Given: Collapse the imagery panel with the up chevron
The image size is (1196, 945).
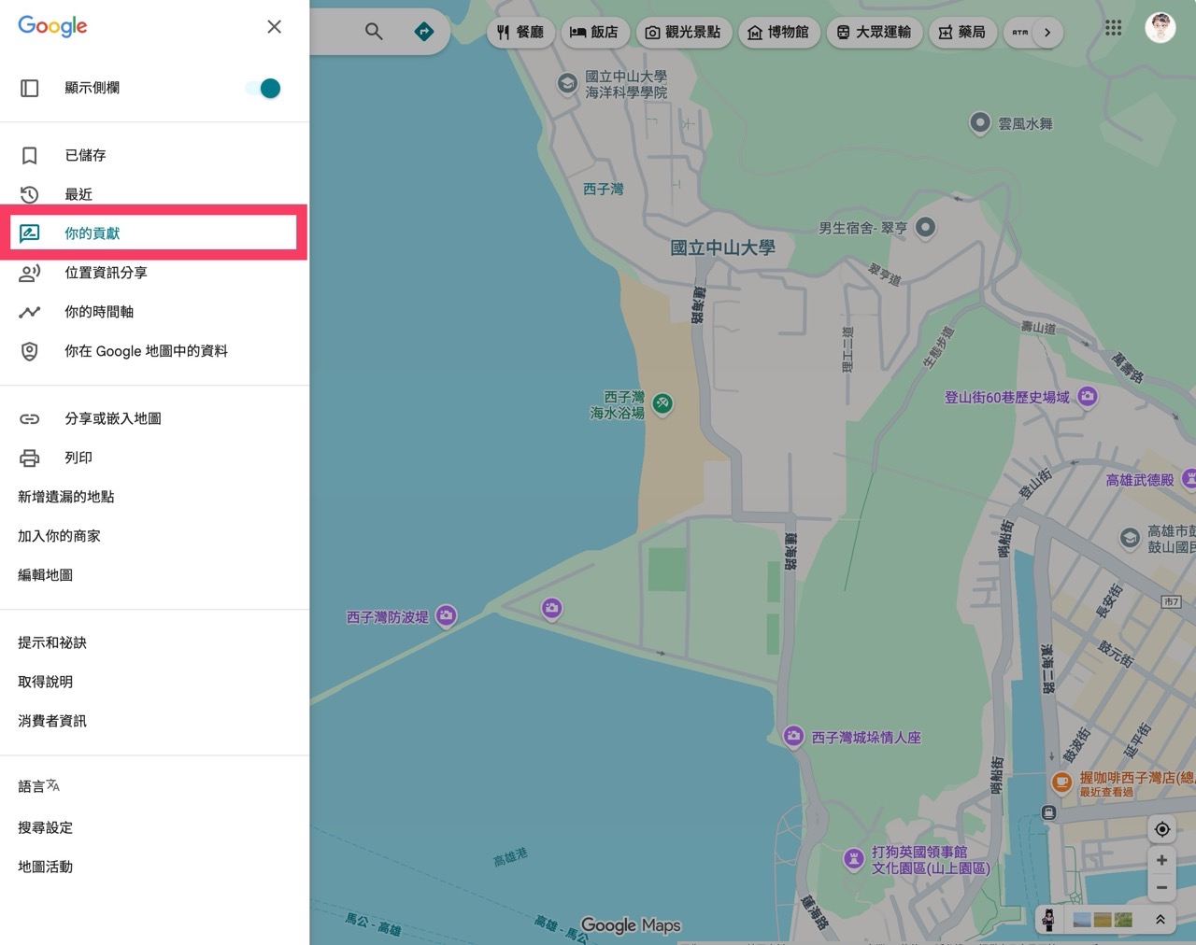Looking at the screenshot, I should [1160, 919].
